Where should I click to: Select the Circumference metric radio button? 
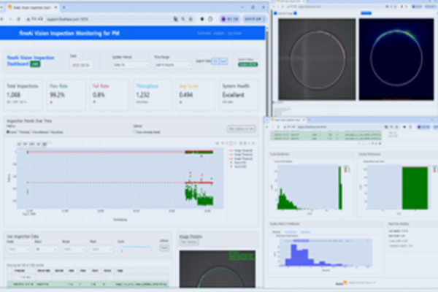coord(33,132)
